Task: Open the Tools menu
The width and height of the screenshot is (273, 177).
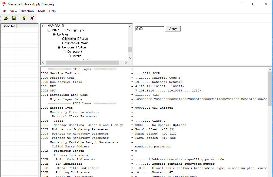Action: point(41,11)
